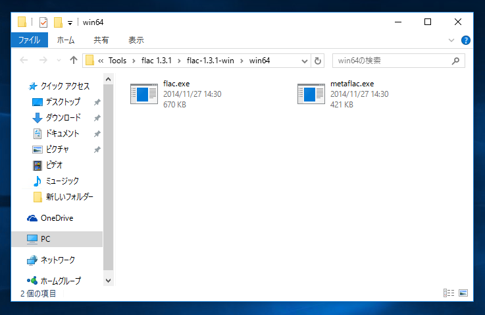Show hidden breadcrumb path with double chevron
Image resolution: width=485 pixels, height=315 pixels.
[x=101, y=61]
